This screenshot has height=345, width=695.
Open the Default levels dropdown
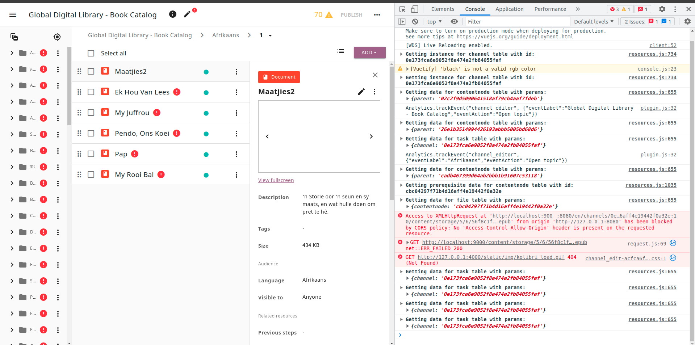coord(594,21)
